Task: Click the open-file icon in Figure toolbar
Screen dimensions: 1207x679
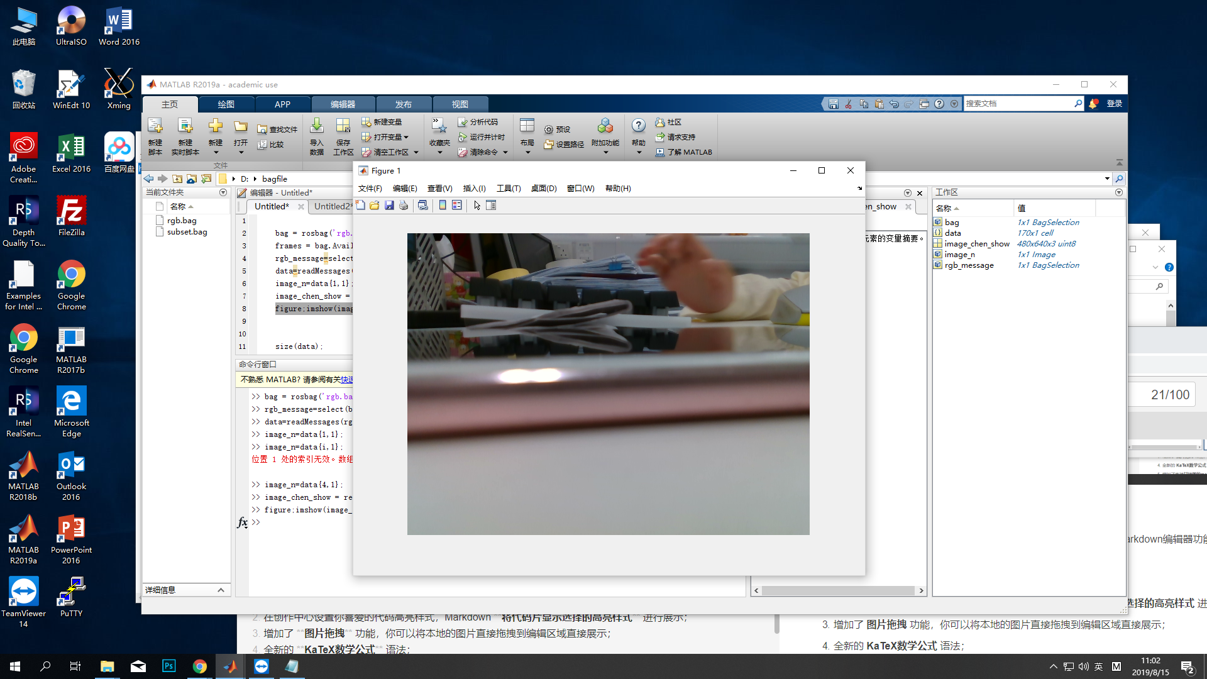Action: 375,206
